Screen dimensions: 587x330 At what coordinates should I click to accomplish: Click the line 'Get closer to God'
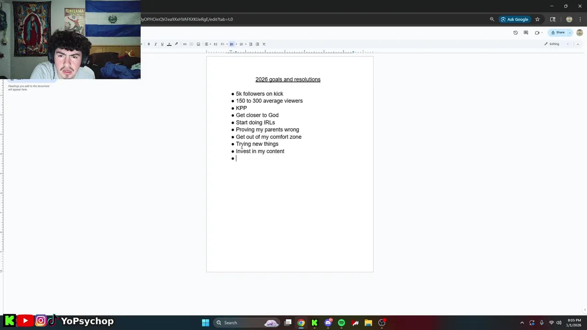[257, 115]
